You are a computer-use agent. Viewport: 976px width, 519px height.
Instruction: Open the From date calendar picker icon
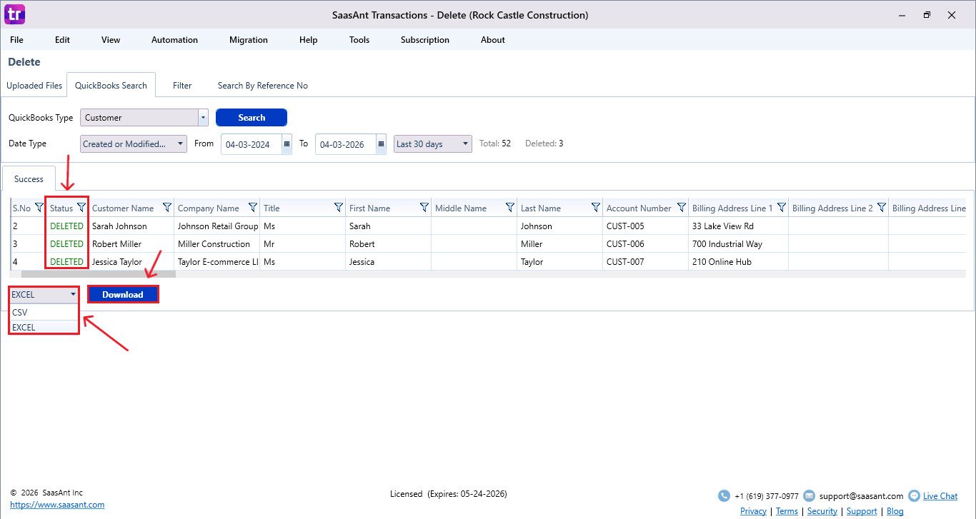(287, 144)
